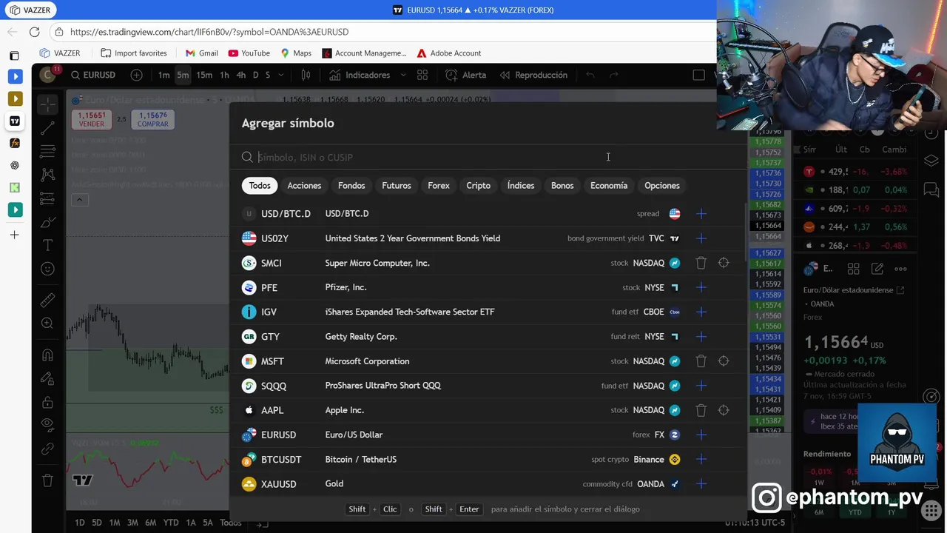The height and width of the screenshot is (533, 947).
Task: Delete MSFT using the trash icon
Action: tap(701, 361)
